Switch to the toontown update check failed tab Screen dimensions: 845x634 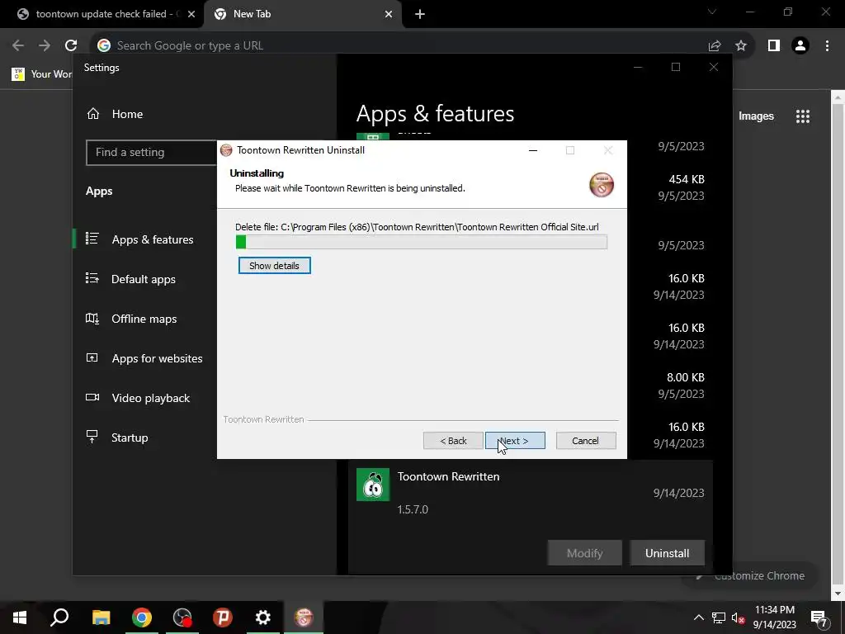[x=101, y=14]
